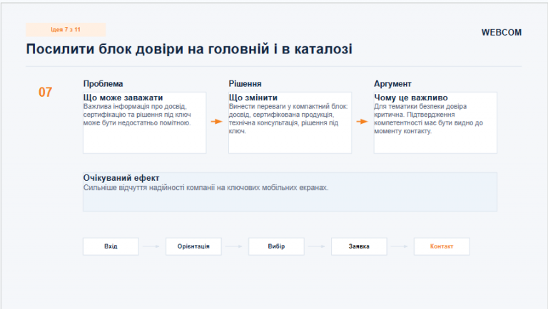
Task: Click the 'Що може заважати' heading
Action: point(123,98)
